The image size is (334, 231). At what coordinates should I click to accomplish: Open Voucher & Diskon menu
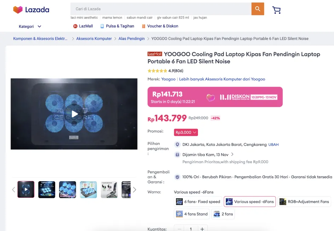160,26
